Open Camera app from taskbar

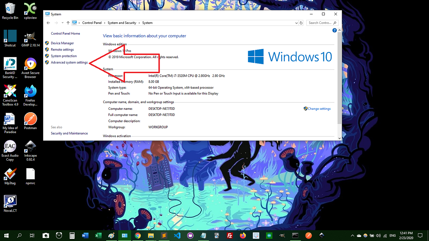pos(46,235)
